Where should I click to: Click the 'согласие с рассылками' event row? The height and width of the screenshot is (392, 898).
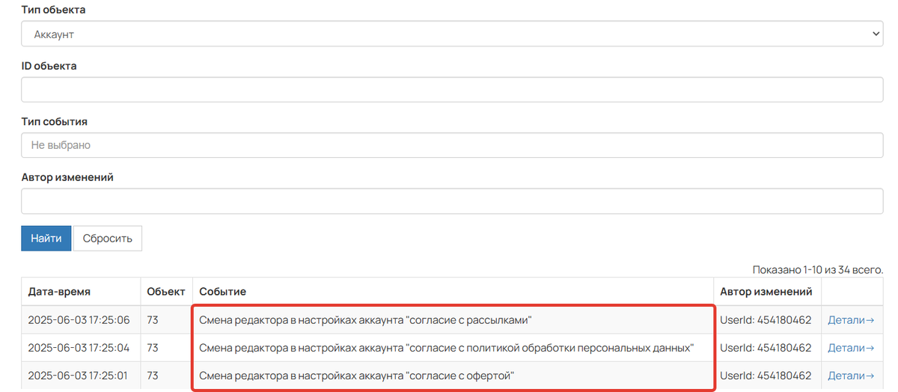(453, 320)
